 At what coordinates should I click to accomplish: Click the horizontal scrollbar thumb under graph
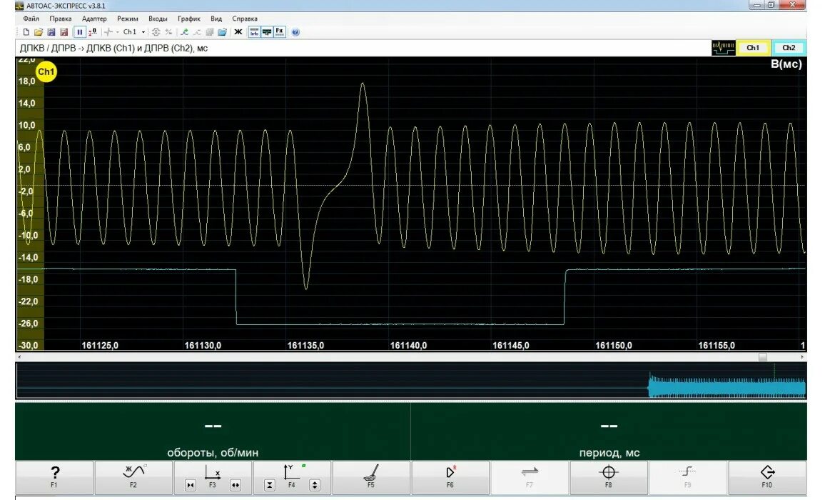click(x=762, y=356)
